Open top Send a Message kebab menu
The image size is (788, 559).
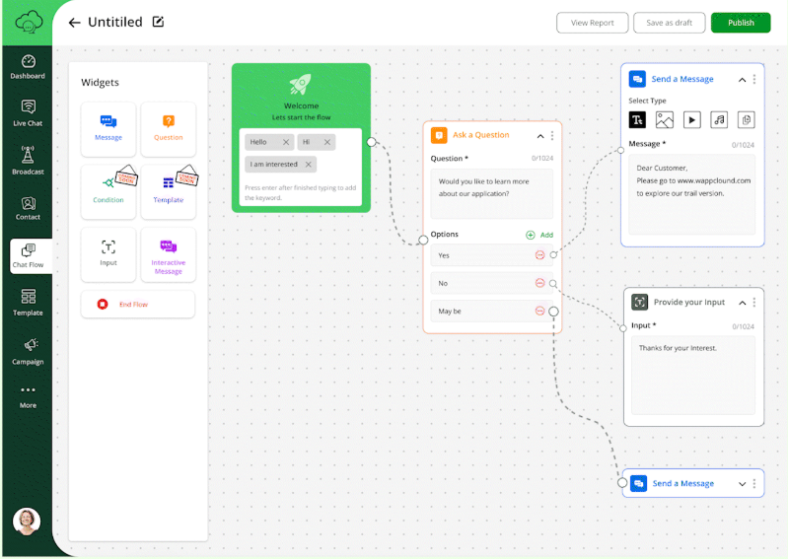(753, 79)
